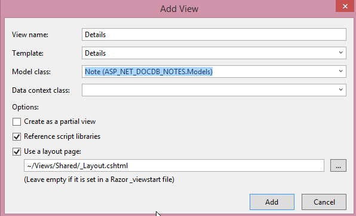Open the Model class dropdown arrow
Image resolution: width=356 pixels, height=216 pixels.
pyautogui.click(x=341, y=71)
